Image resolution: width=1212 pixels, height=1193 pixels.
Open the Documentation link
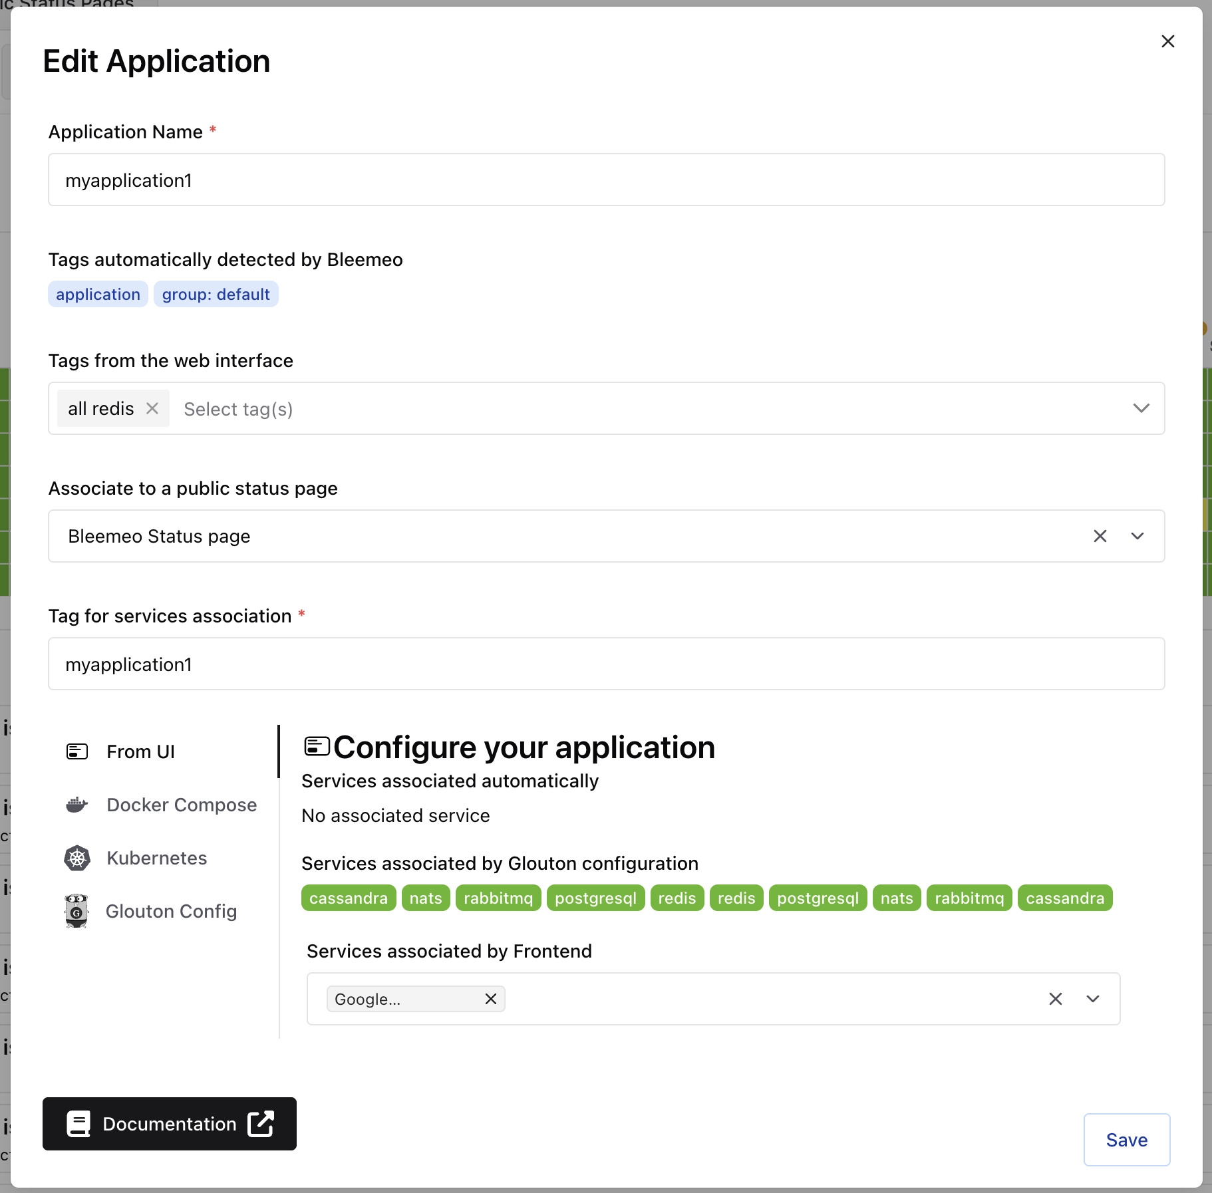point(169,1124)
